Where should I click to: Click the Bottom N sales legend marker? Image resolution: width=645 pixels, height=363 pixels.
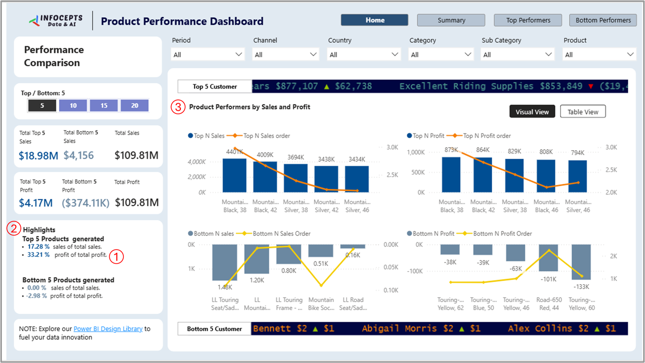(x=190, y=233)
